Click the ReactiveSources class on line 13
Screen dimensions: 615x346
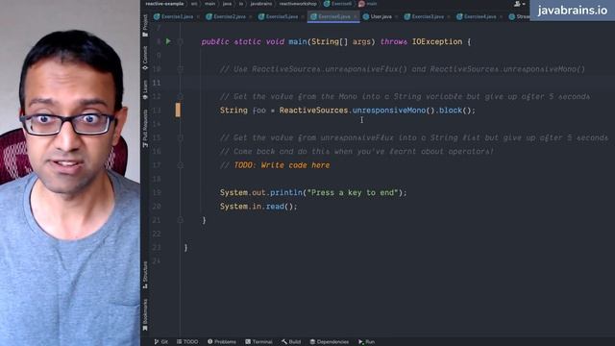(313, 111)
